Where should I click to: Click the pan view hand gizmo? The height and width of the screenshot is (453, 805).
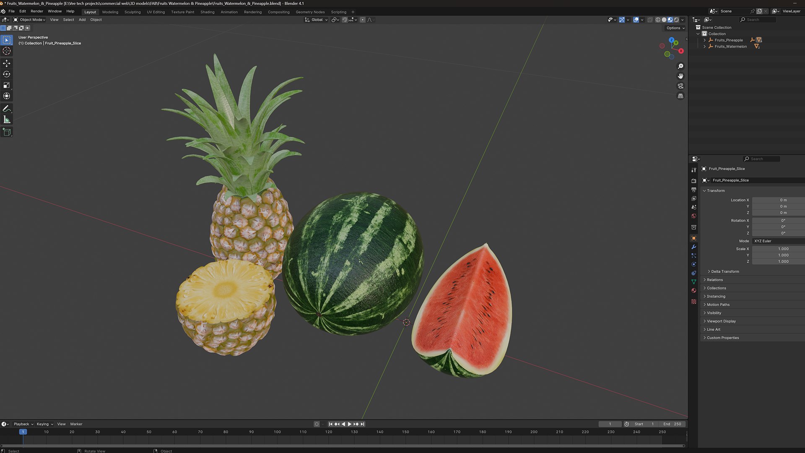tap(680, 76)
